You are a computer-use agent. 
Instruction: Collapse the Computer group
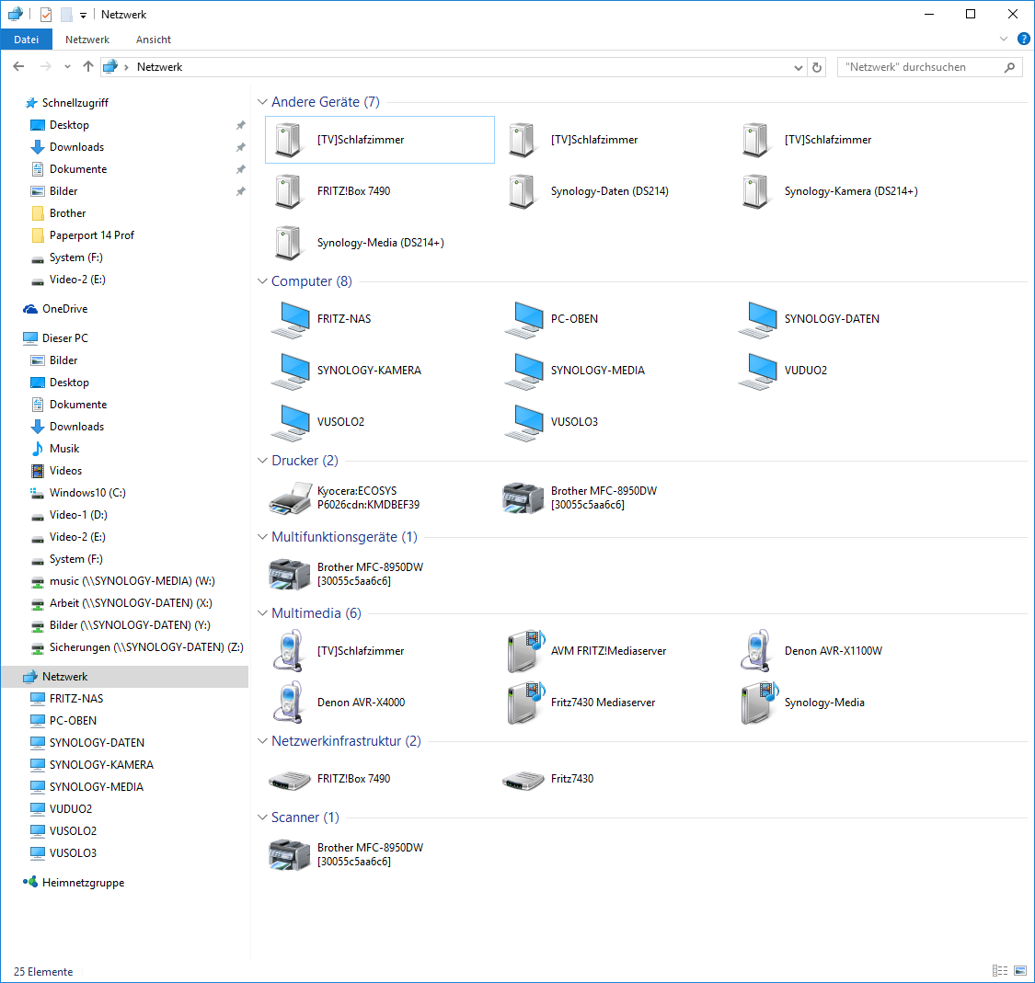click(x=262, y=281)
